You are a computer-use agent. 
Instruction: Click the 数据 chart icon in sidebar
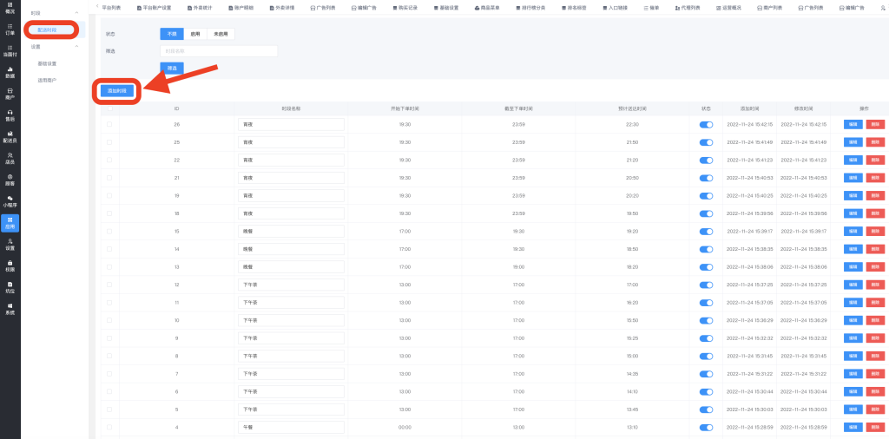tap(10, 72)
